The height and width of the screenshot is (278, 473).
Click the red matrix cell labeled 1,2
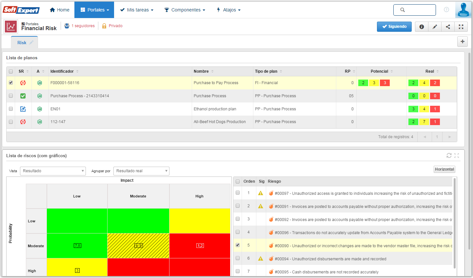pos(200,246)
